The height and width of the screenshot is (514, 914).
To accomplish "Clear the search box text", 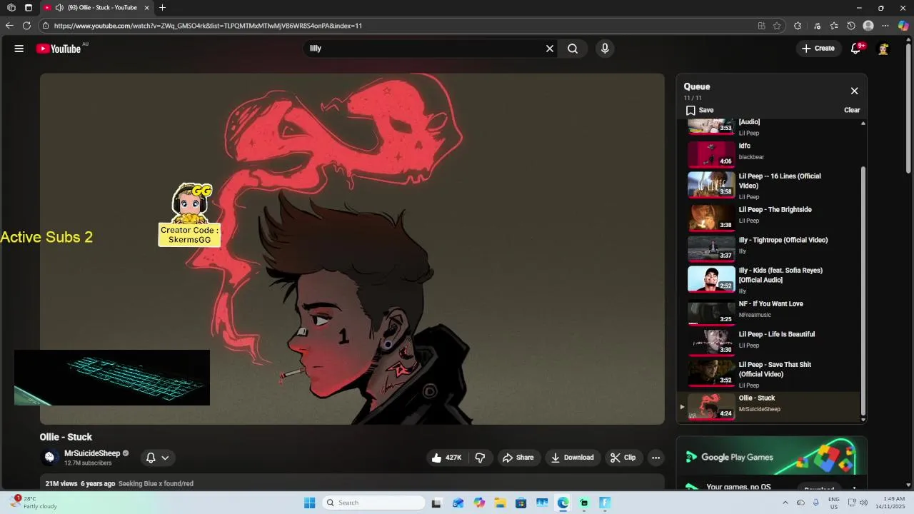I will coord(550,49).
